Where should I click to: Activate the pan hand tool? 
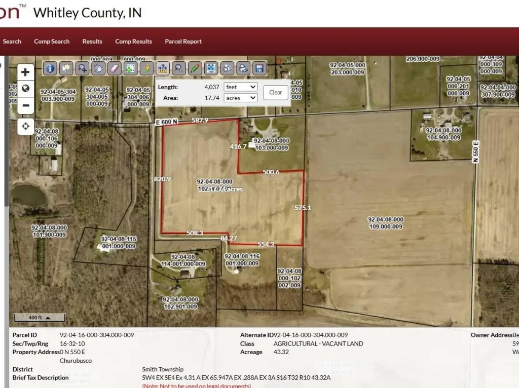(x=98, y=68)
